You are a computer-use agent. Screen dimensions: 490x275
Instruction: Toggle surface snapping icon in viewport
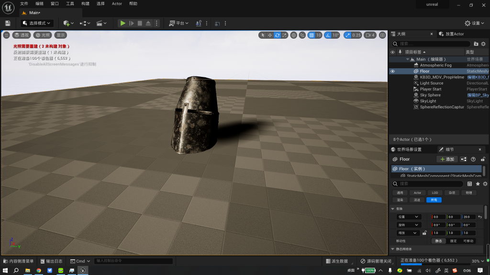coord(302,35)
